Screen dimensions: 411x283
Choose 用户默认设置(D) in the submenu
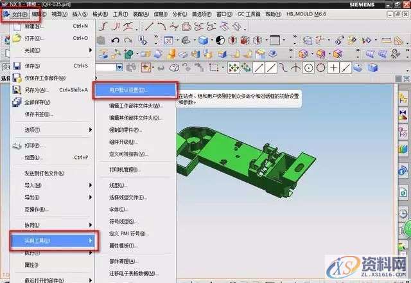(136, 90)
